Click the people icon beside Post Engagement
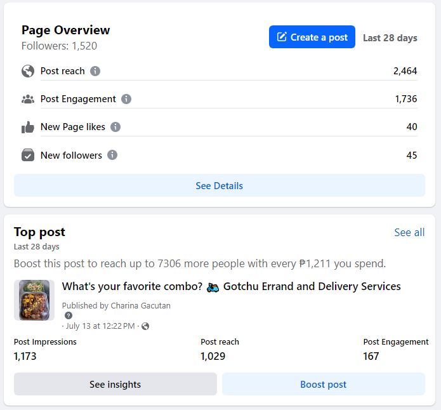This screenshot has width=441, height=410. pyautogui.click(x=28, y=99)
